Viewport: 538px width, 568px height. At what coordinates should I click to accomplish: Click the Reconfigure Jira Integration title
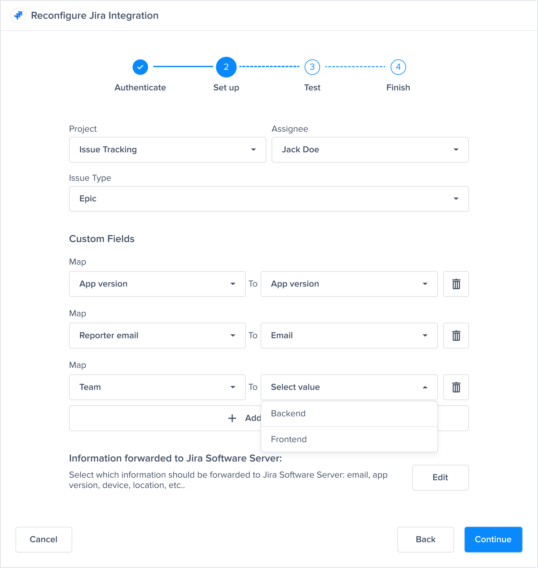coord(95,15)
